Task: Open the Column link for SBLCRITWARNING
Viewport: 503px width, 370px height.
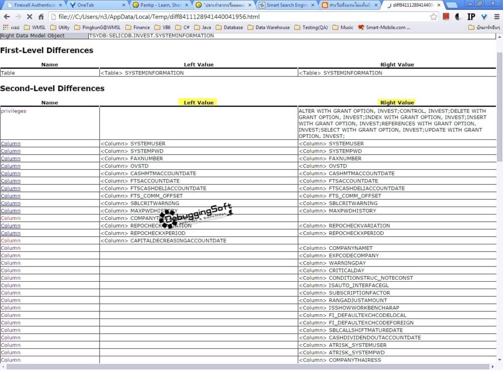Action: (x=11, y=204)
